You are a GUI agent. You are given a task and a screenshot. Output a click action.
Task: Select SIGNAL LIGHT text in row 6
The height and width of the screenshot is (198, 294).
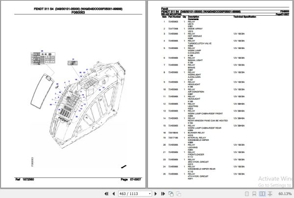pos(194,60)
